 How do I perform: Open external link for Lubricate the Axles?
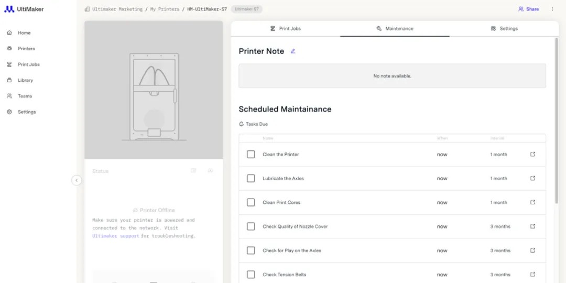532,179
